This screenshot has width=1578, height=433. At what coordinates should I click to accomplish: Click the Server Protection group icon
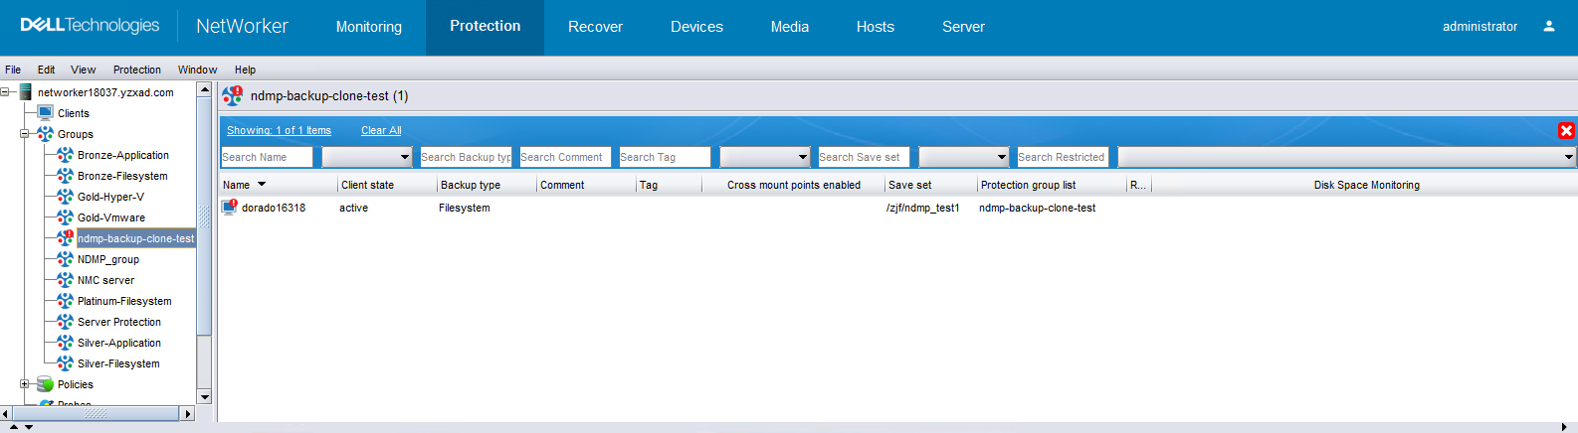coord(65,322)
